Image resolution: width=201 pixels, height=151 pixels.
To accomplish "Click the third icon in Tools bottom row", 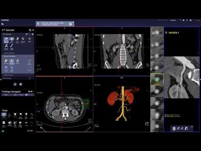I will 15,124.
